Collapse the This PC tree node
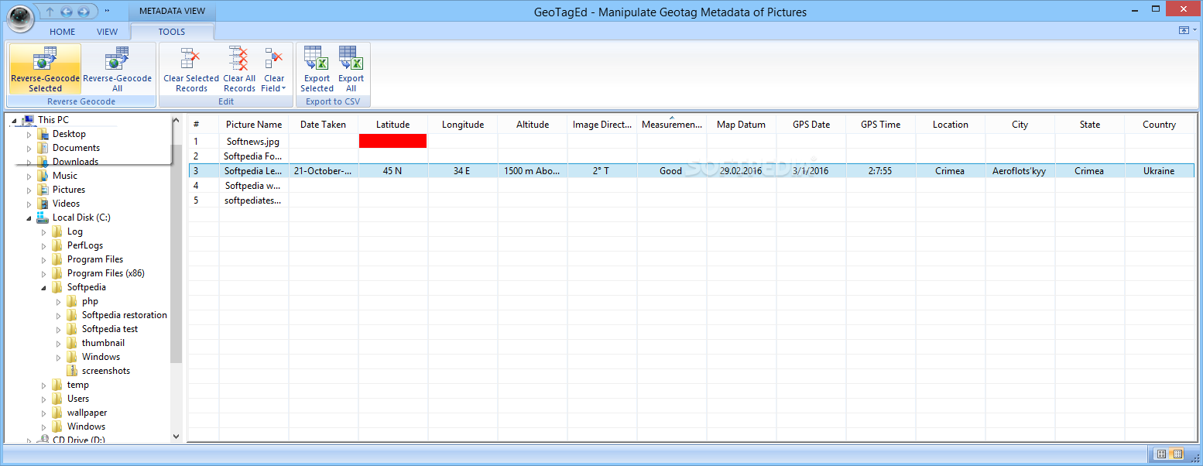This screenshot has height=466, width=1203. click(14, 120)
